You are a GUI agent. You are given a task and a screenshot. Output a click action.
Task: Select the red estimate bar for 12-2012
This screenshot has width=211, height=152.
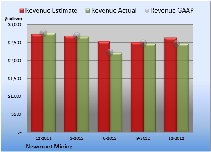point(170,85)
